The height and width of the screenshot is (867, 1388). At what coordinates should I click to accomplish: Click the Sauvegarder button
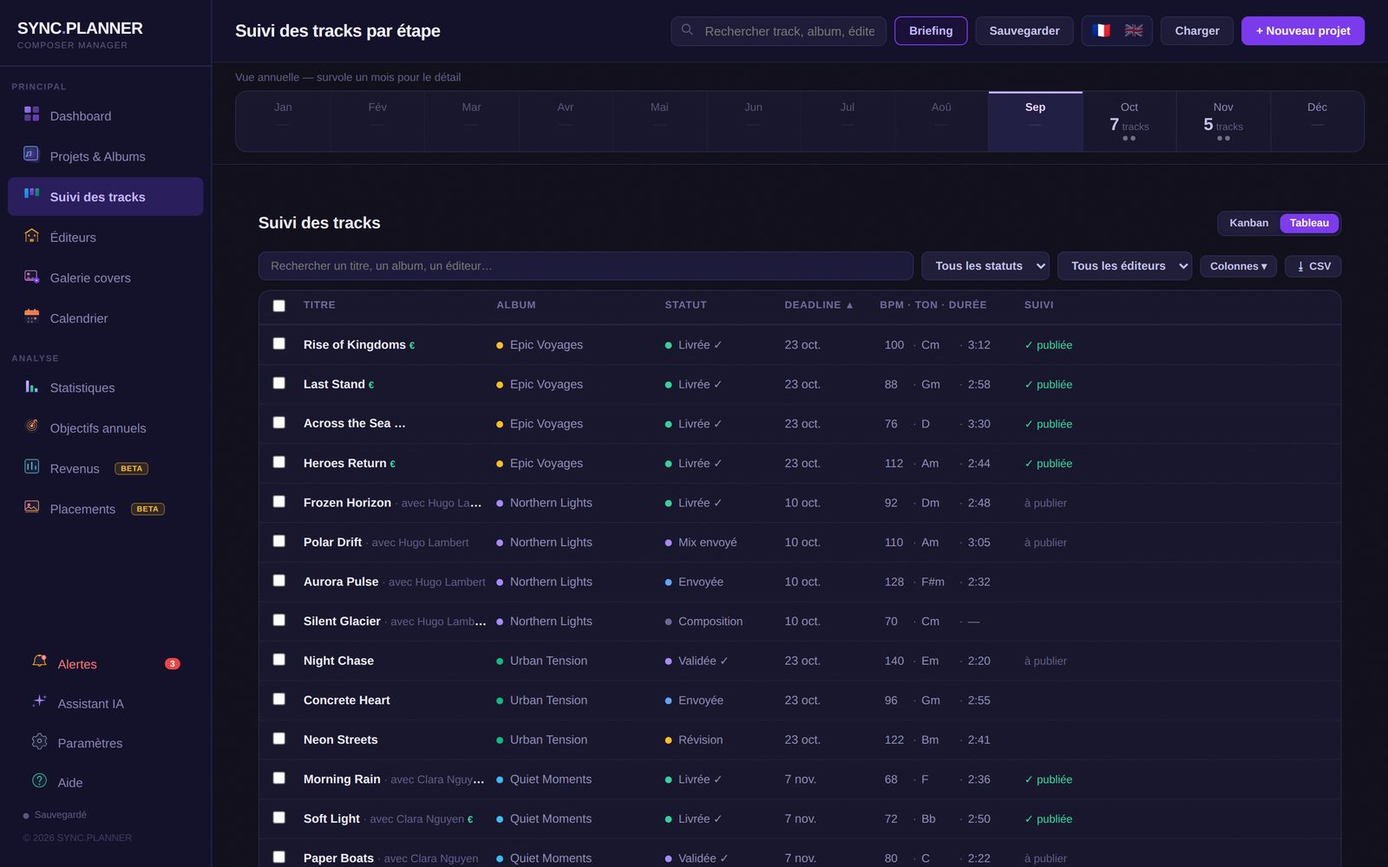1025,30
